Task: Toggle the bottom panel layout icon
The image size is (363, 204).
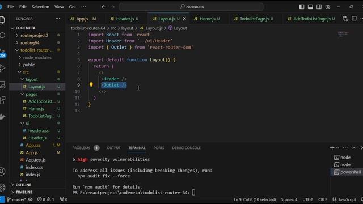Action: coord(310,7)
